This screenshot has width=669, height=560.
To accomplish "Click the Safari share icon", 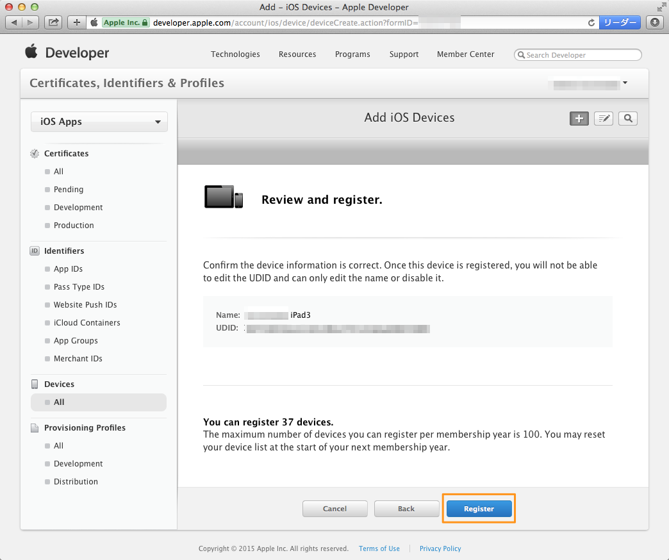I will 53,22.
